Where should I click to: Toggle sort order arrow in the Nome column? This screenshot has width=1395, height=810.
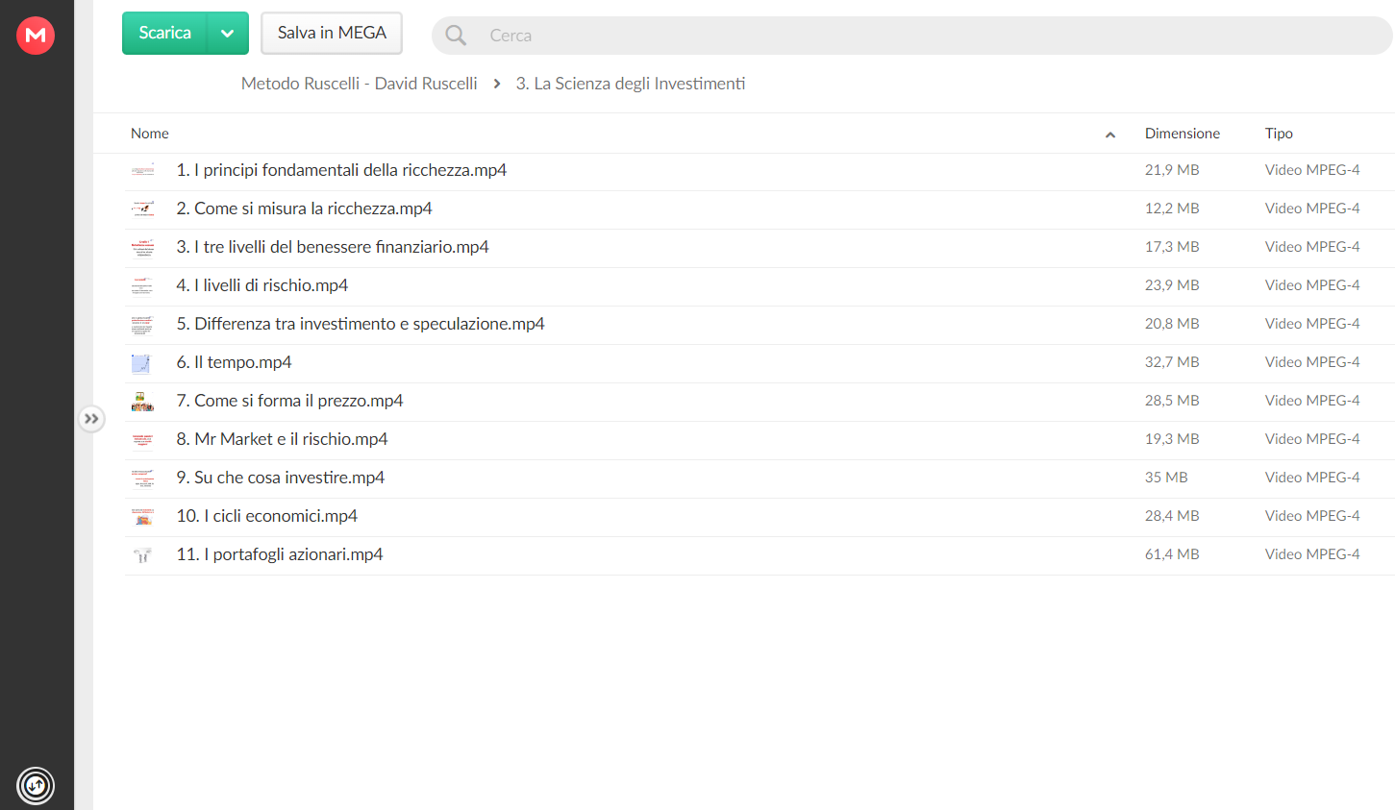tap(1110, 135)
